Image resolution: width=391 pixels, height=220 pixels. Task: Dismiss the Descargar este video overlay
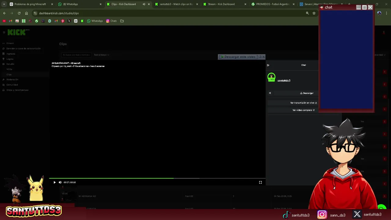point(263,57)
